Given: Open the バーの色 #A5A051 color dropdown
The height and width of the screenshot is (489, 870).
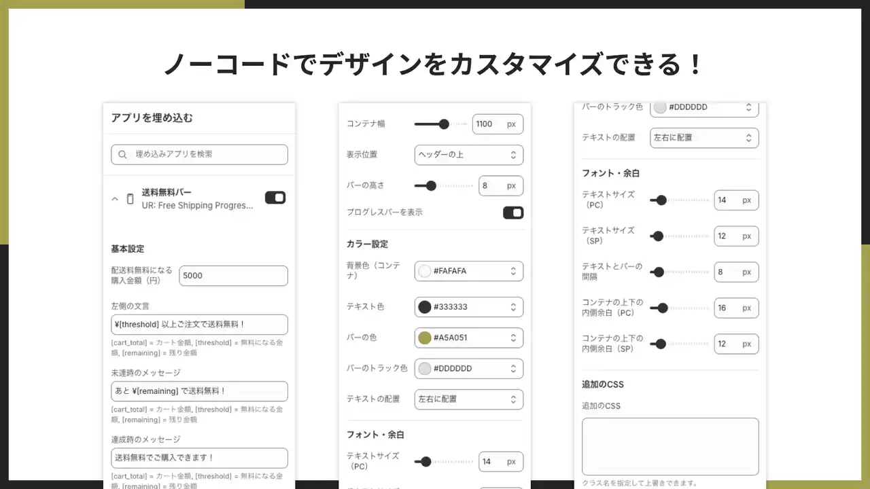Looking at the screenshot, I should click(469, 338).
